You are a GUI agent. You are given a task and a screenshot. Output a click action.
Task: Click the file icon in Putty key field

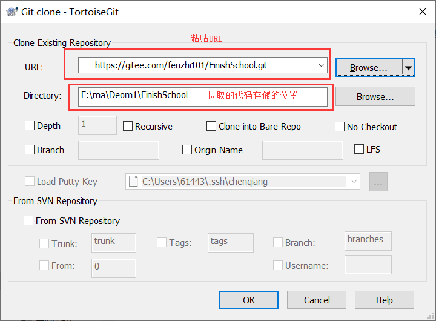133,181
